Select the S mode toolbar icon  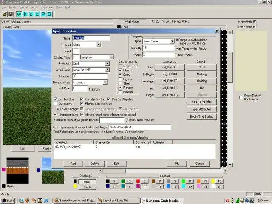(49, 14)
